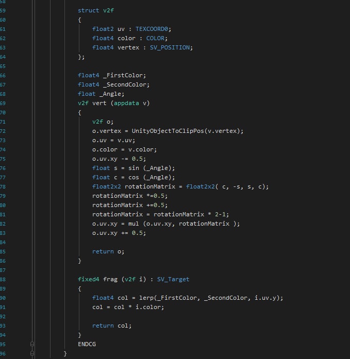Select the TEXCOORD0 semantic
Image resolution: width=350 pixels, height=359 pixels.
pos(152,29)
